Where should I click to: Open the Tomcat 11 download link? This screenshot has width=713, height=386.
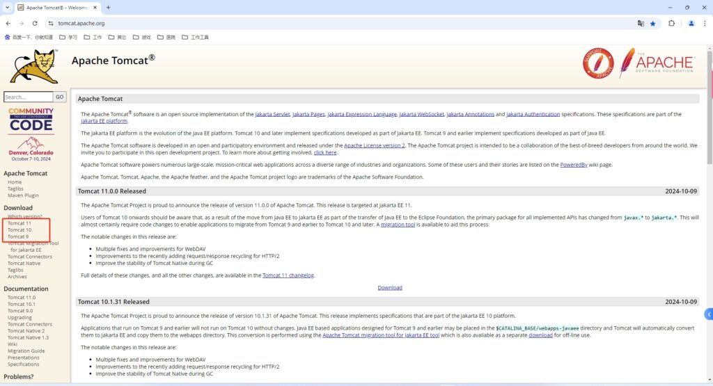click(x=19, y=223)
